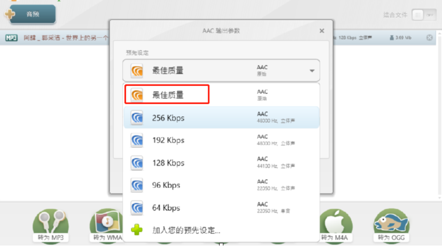The image size is (442, 248).
Task: Click the 22050 Hz mono label
Action: [x=273, y=211]
